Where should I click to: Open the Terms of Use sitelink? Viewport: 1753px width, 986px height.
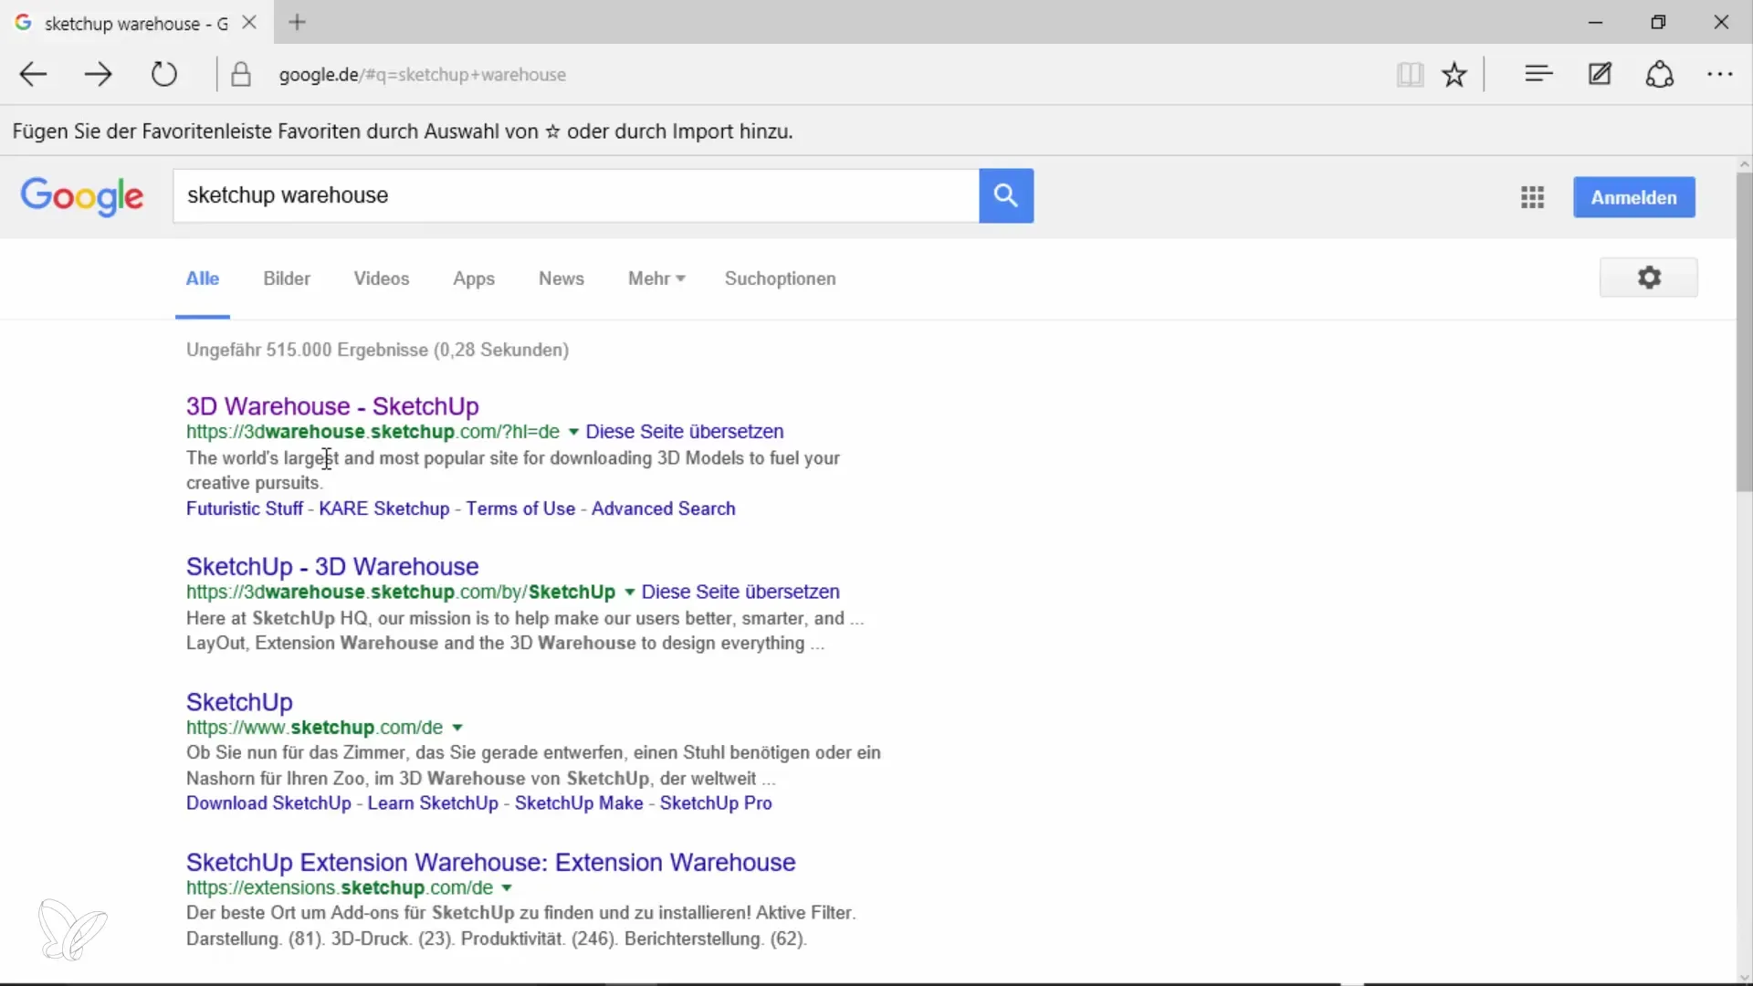(520, 509)
